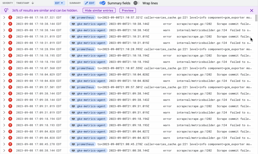
Task: Expand log entry at 17:10:57.321
Action: pyautogui.click(x=4, y=17)
